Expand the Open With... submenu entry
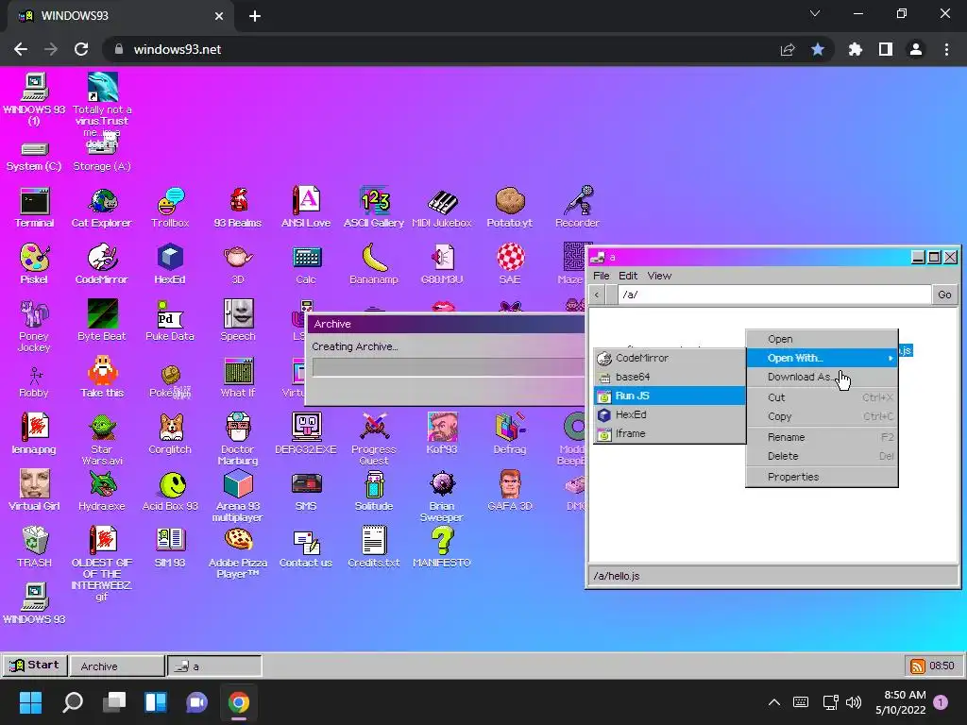The image size is (967, 725). coord(822,358)
